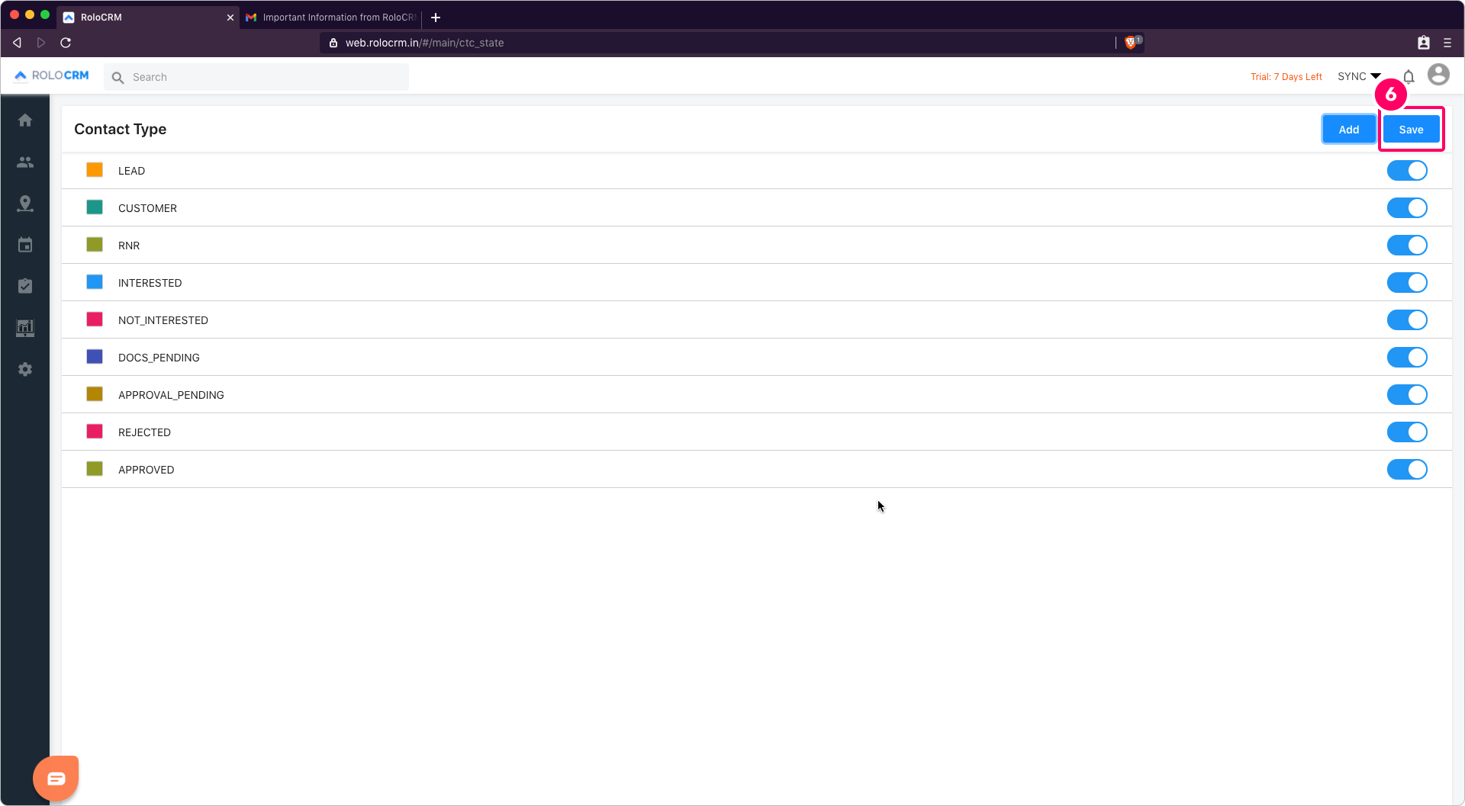This screenshot has width=1465, height=806.
Task: Toggle the INTERESTED contact type switch
Action: pos(1407,283)
